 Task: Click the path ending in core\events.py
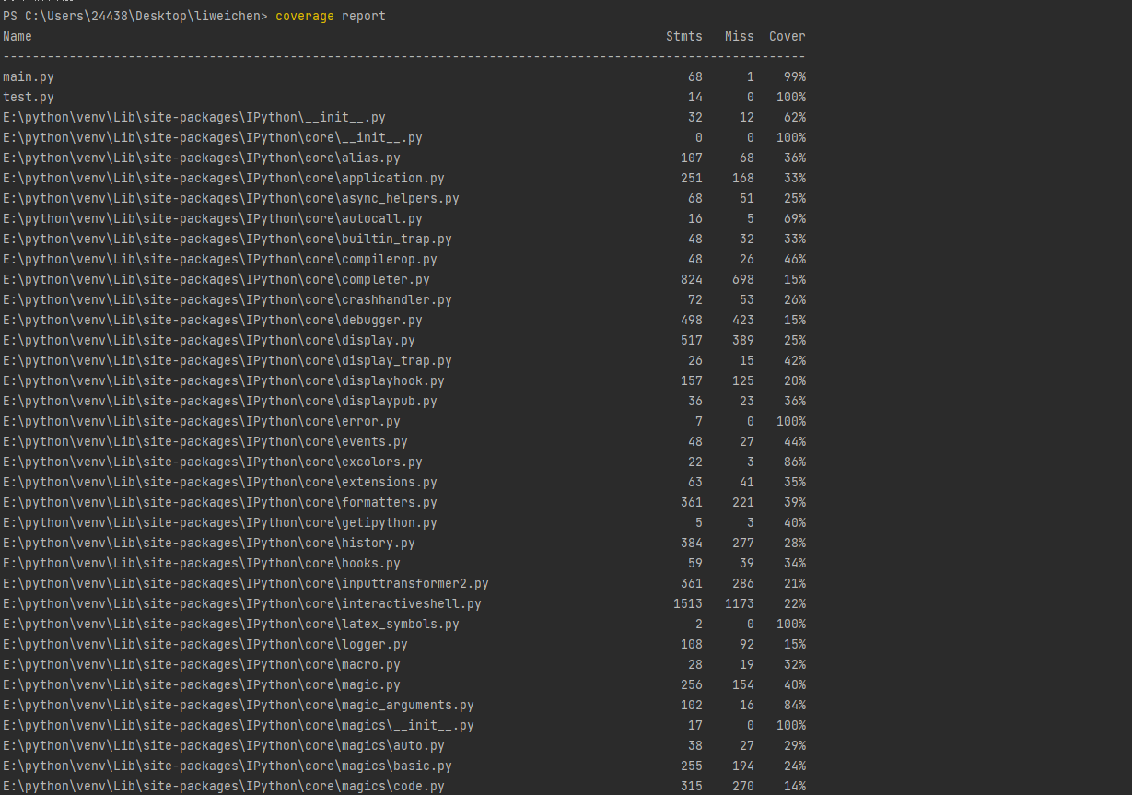tap(205, 442)
